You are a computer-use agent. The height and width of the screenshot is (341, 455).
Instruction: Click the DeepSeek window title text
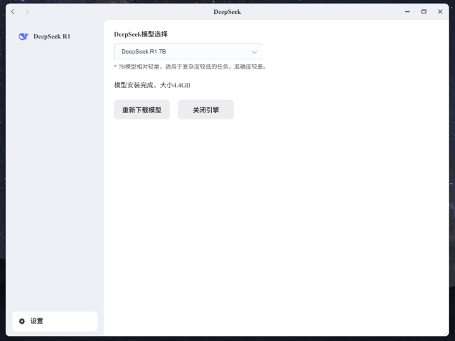[x=227, y=12]
